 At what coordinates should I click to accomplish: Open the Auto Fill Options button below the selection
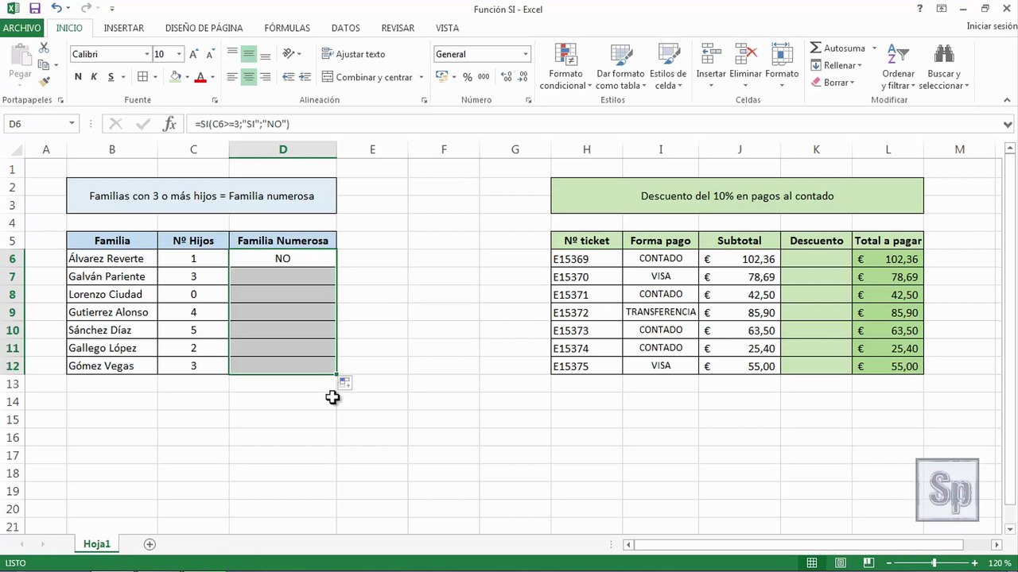[345, 383]
